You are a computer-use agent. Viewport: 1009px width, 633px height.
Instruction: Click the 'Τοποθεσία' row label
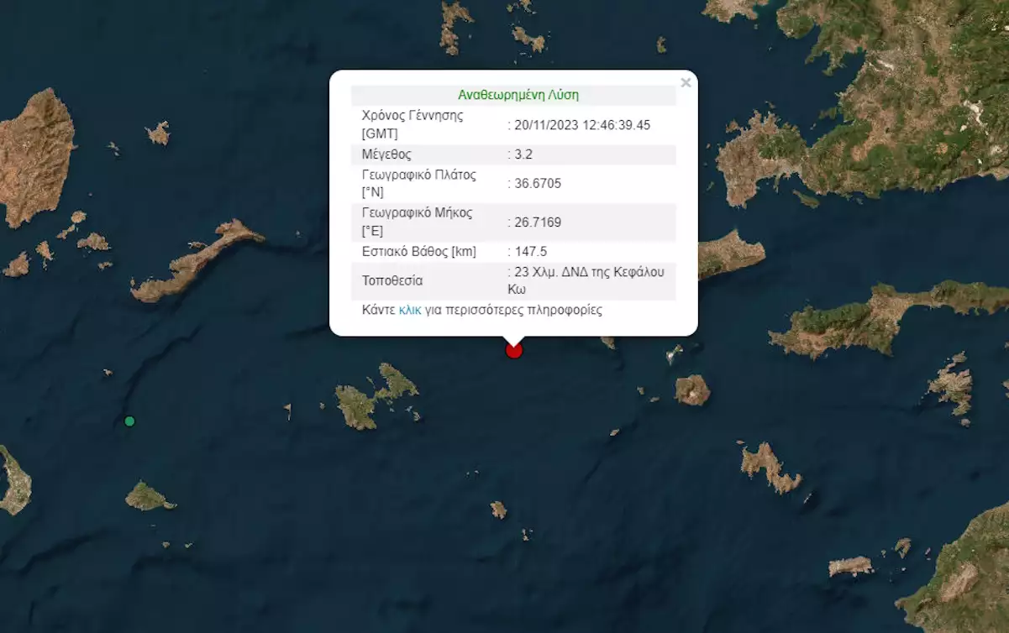click(392, 280)
